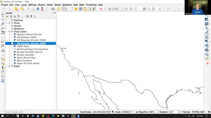The width and height of the screenshot is (211, 118).
Task: Expand the Oklahoma group
Action: tap(7, 29)
